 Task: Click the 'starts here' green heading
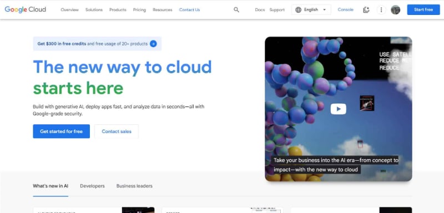coord(78,88)
